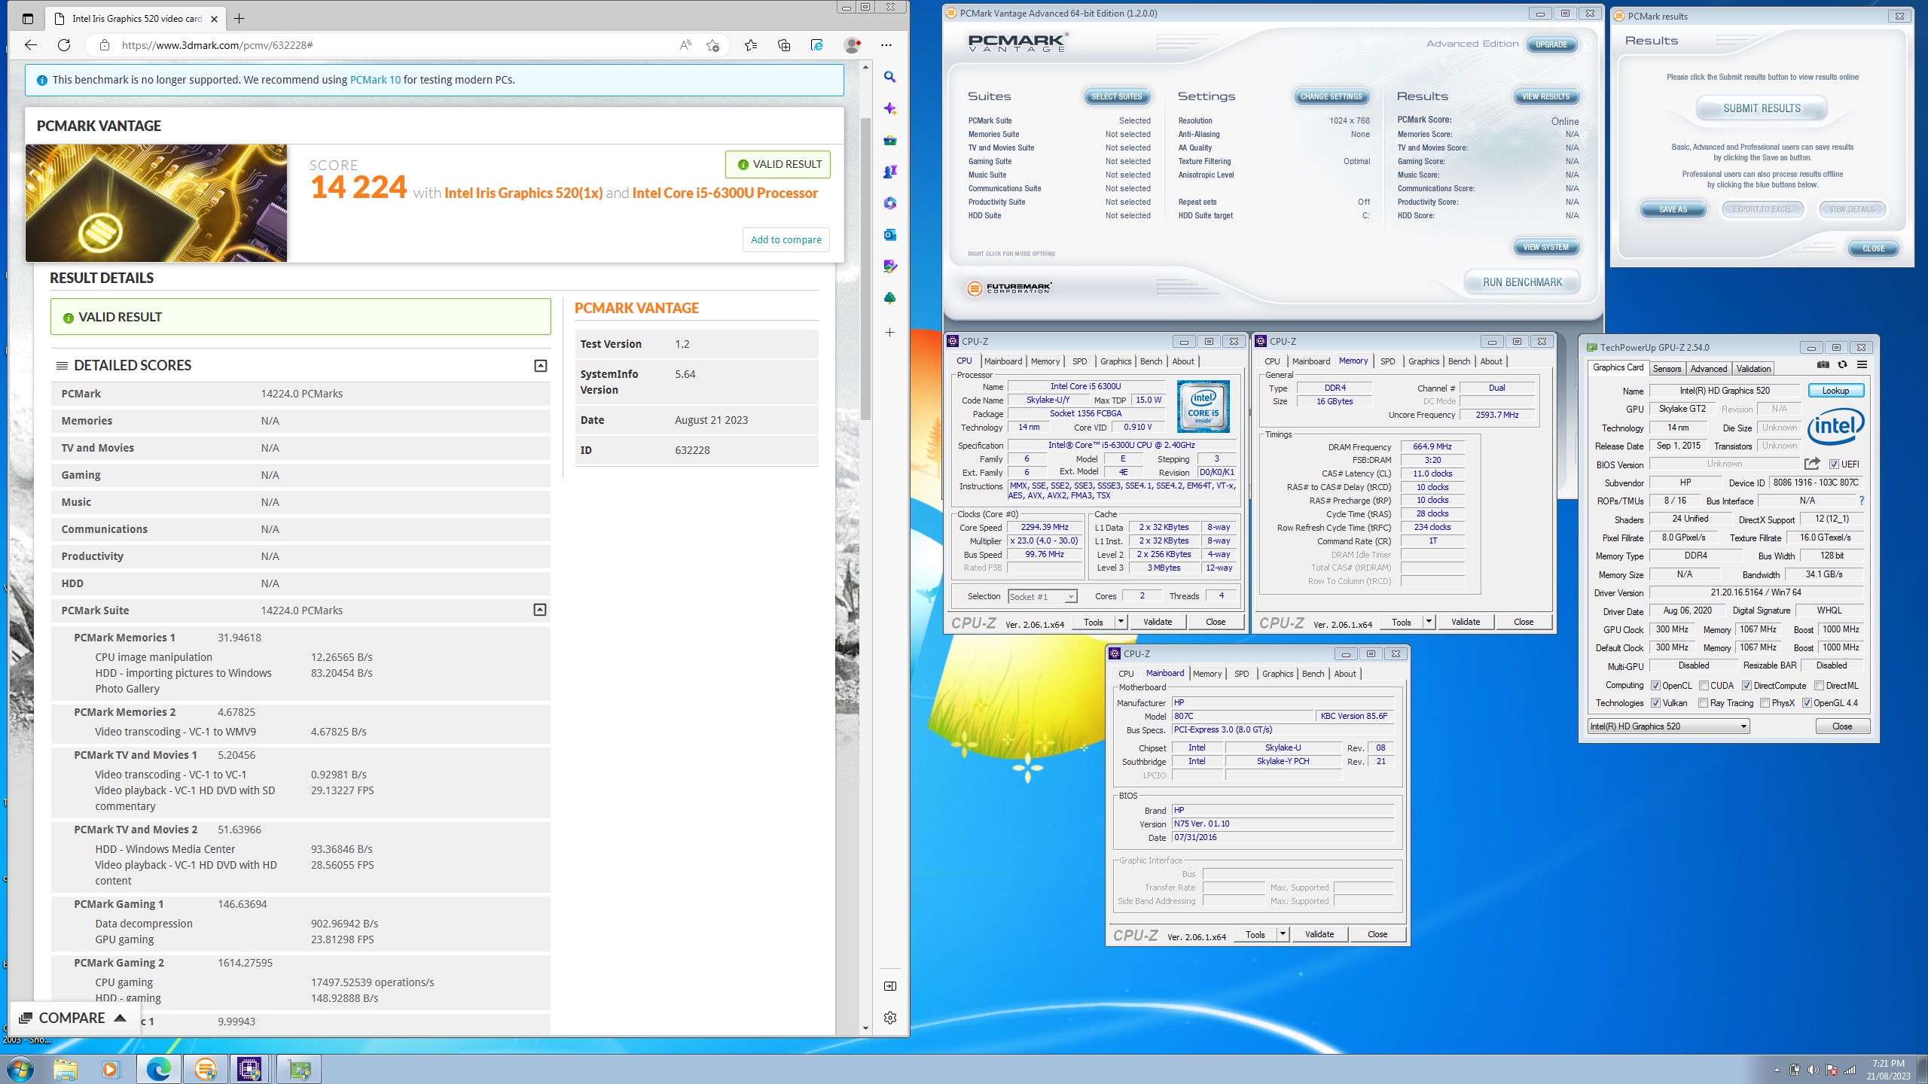Image resolution: width=1928 pixels, height=1084 pixels.
Task: Click the PCMark 10 link
Action: [375, 80]
